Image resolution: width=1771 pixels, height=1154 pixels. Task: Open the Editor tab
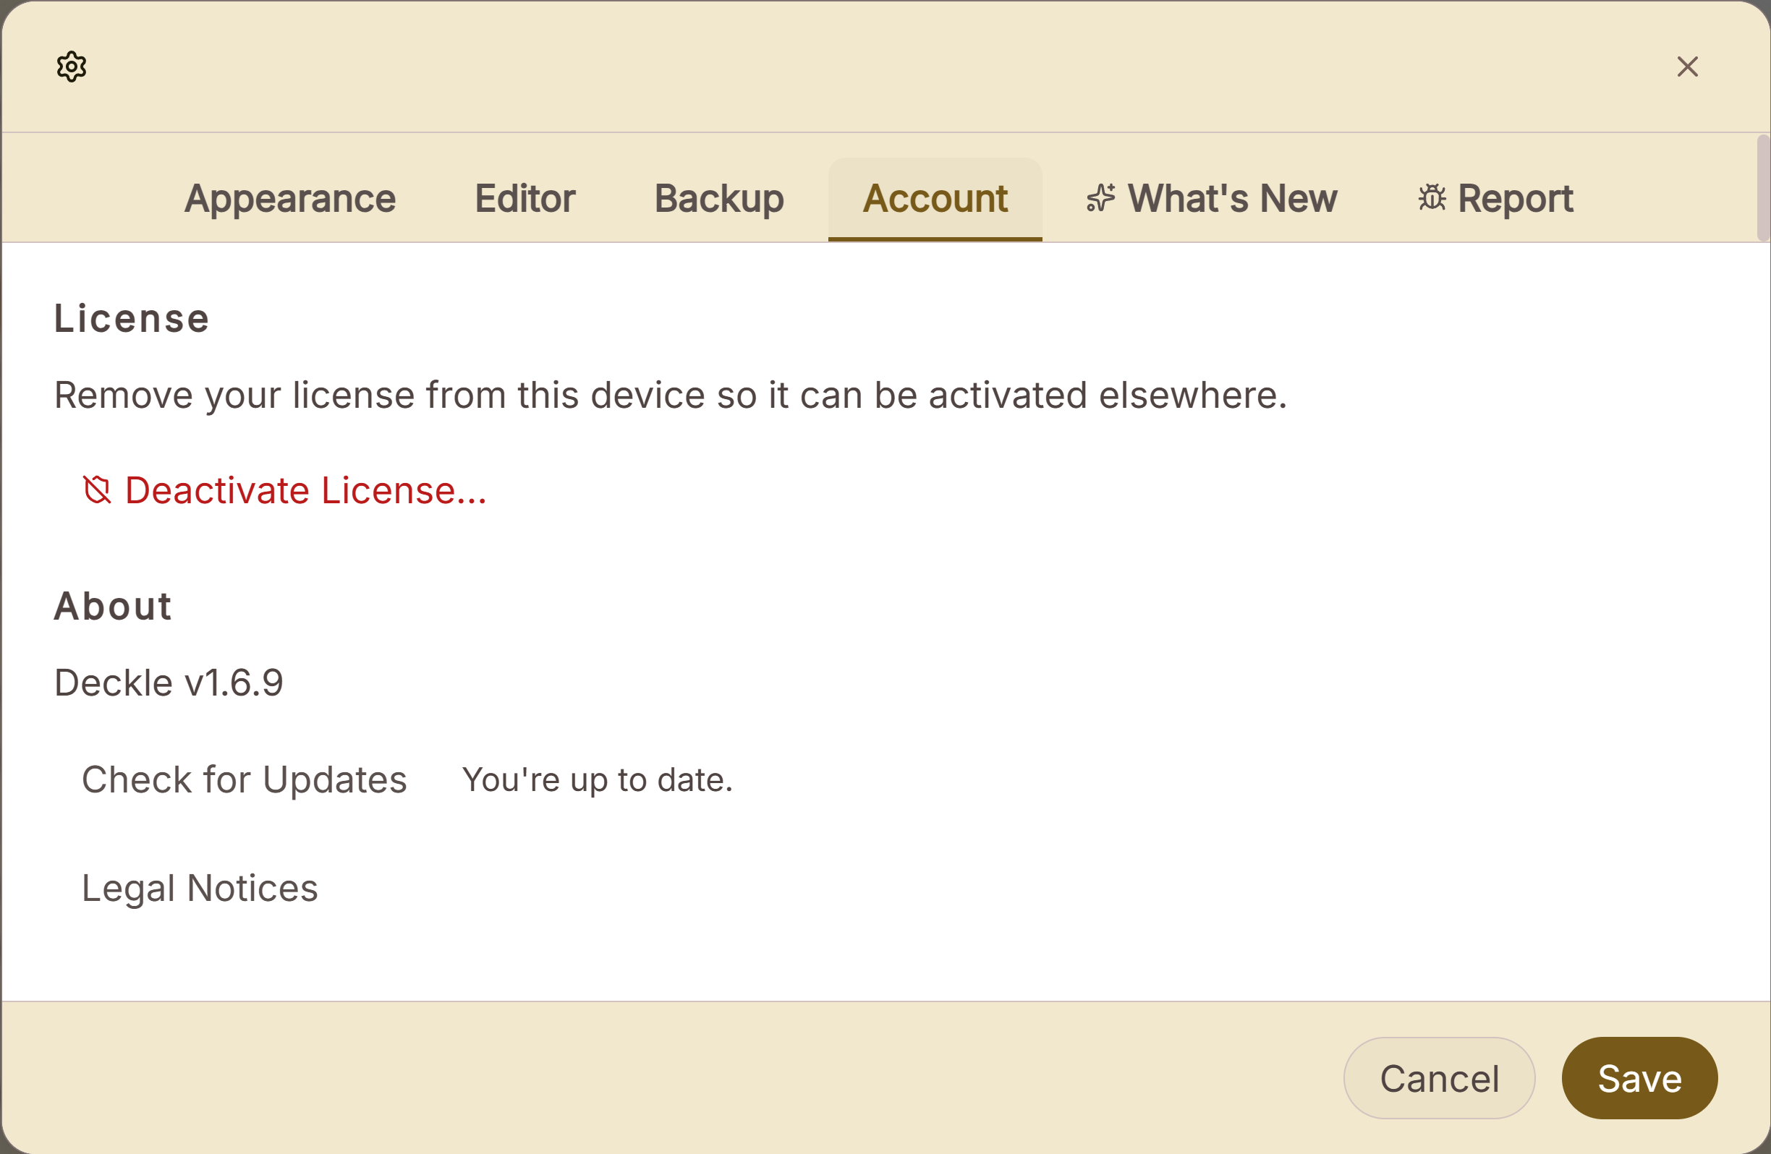click(x=524, y=200)
